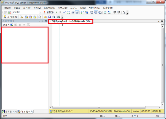Click the 연결되었습니다(1/1) status text
This screenshot has width=166, height=119.
[x=63, y=111]
